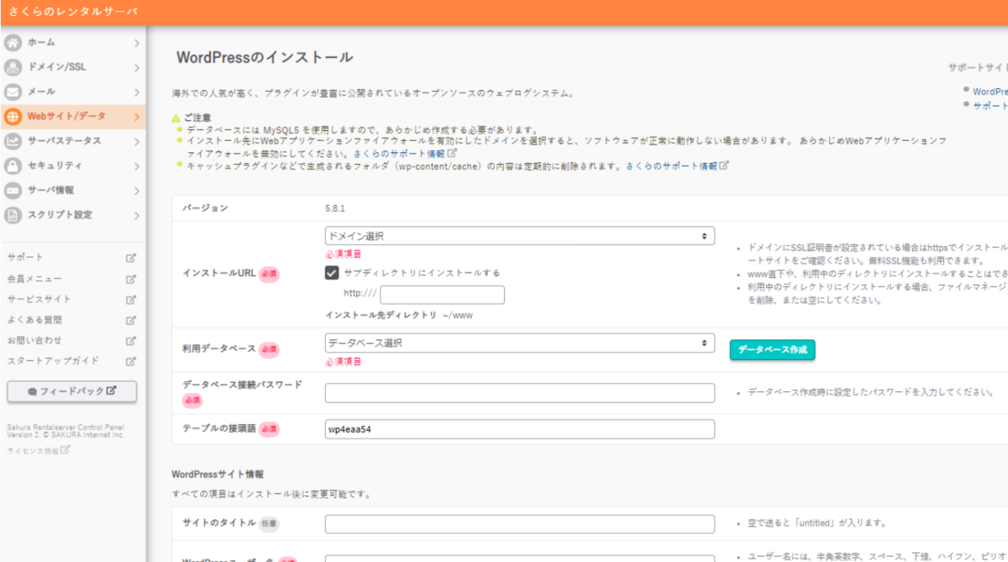This screenshot has width=1008, height=562.
Task: Click the テーブルの接頭語 field with wp4eaa54
Action: pyautogui.click(x=519, y=429)
